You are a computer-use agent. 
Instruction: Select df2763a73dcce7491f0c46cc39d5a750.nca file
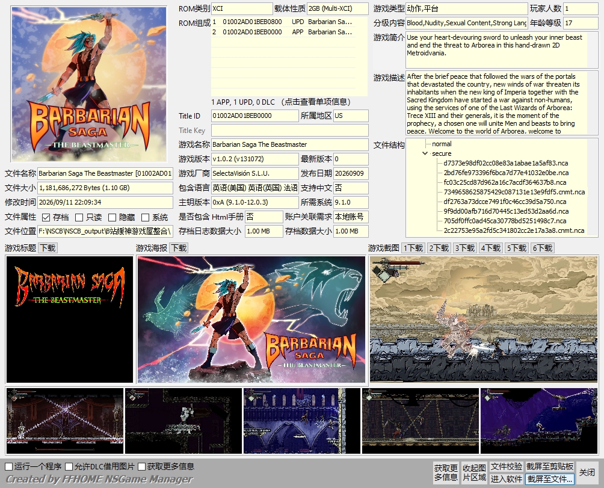pos(505,202)
